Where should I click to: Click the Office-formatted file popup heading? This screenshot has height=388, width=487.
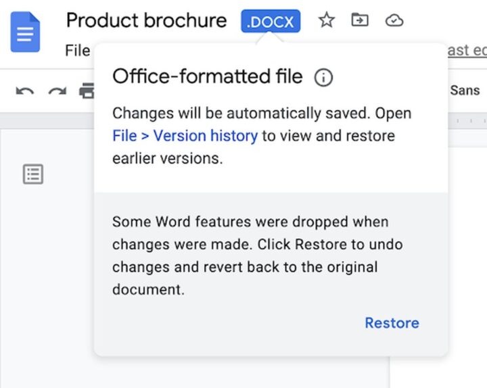pos(207,77)
